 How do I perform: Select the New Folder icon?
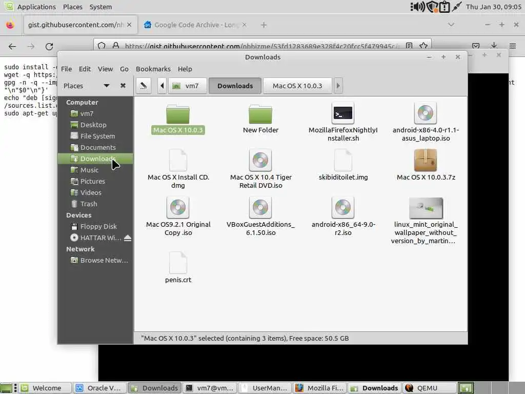pos(260,114)
